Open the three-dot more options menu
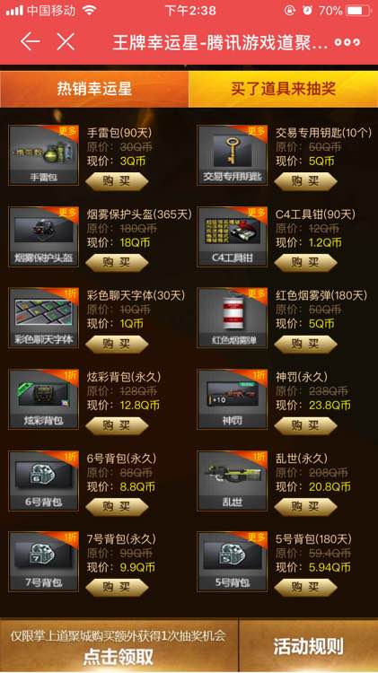This screenshot has height=673, width=378. [x=347, y=42]
